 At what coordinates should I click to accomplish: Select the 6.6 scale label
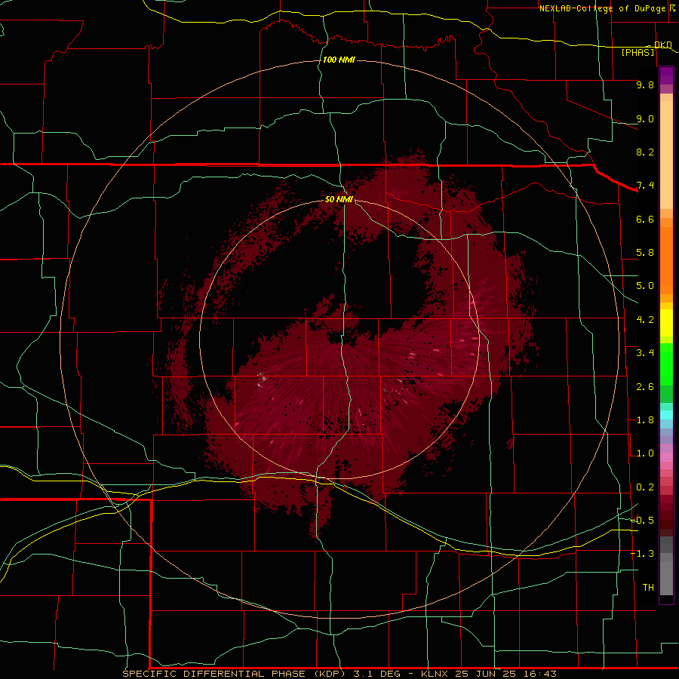coord(645,219)
